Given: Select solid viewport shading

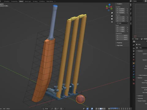Looking at the screenshot, I should pos(101,109).
